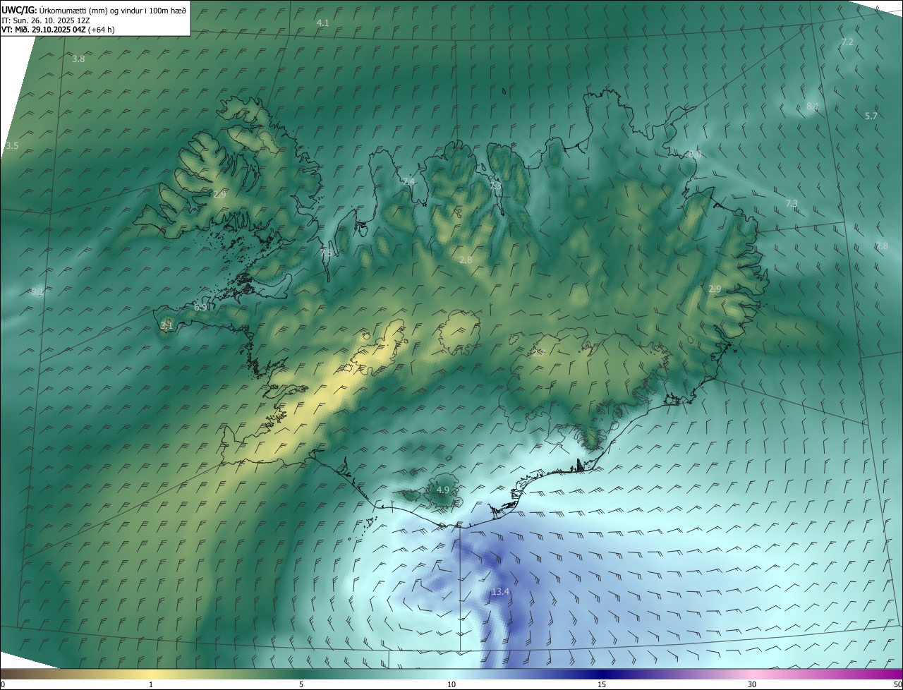Click the 1 tick on the color scale
The height and width of the screenshot is (690, 903).
(151, 685)
